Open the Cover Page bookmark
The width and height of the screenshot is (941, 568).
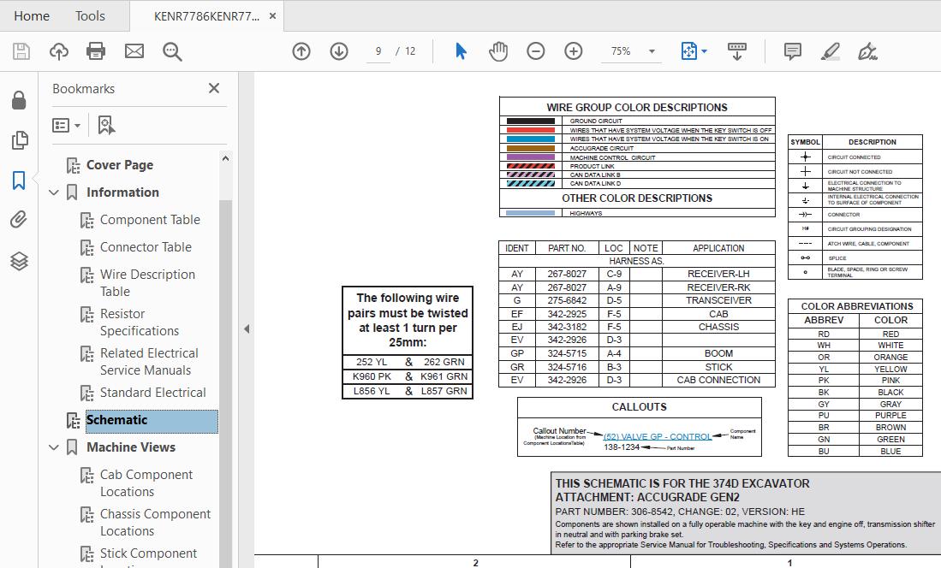coord(119,165)
